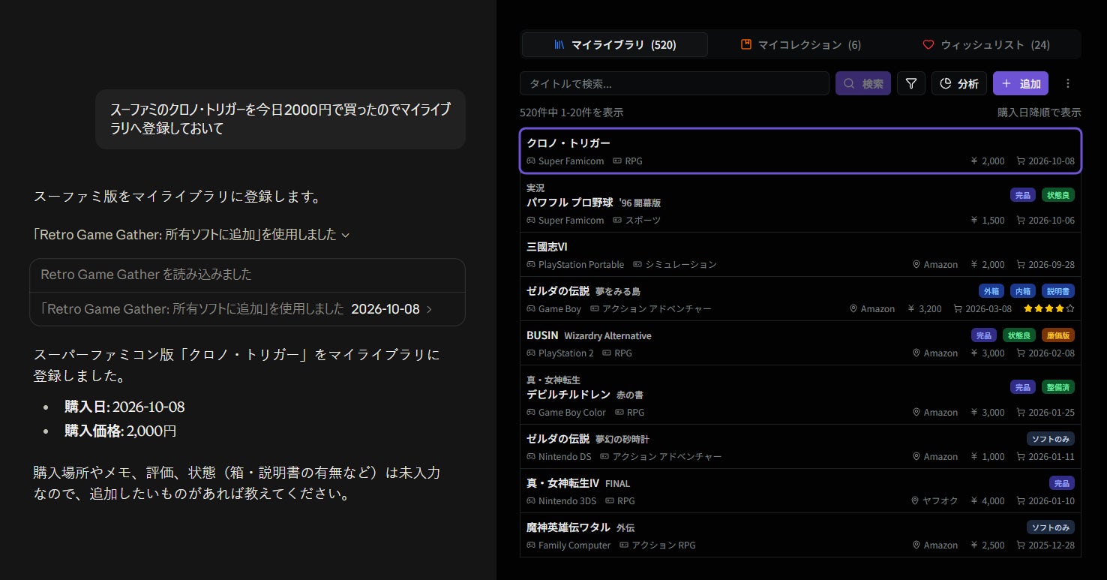Screen dimensions: 1107x580
Task: Open the 真・女神転生IV FINAL entry
Action: point(800,491)
